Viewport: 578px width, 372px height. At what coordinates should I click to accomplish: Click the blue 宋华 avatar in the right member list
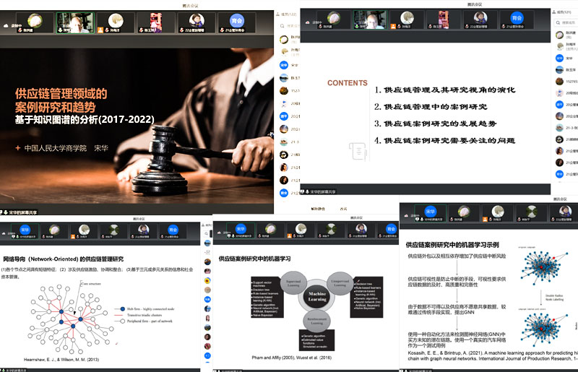560,59
